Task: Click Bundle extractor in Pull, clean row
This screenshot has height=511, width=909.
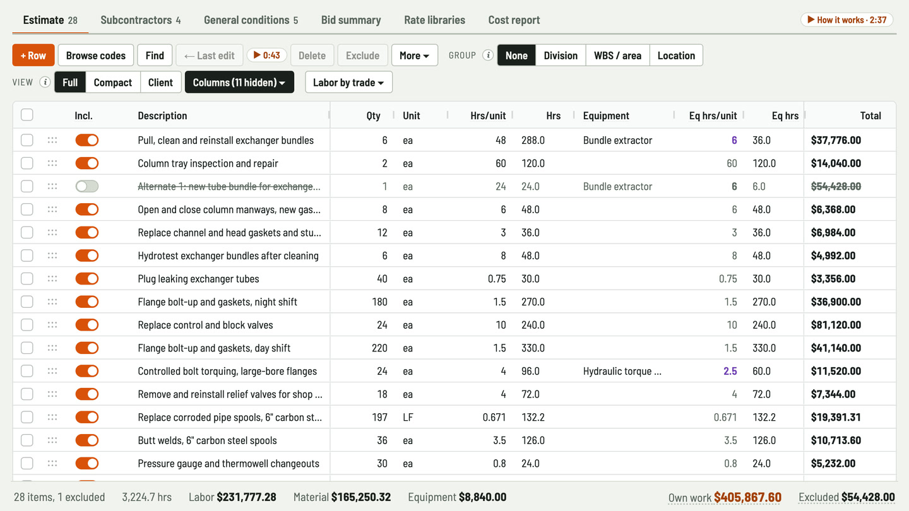Action: pyautogui.click(x=617, y=140)
